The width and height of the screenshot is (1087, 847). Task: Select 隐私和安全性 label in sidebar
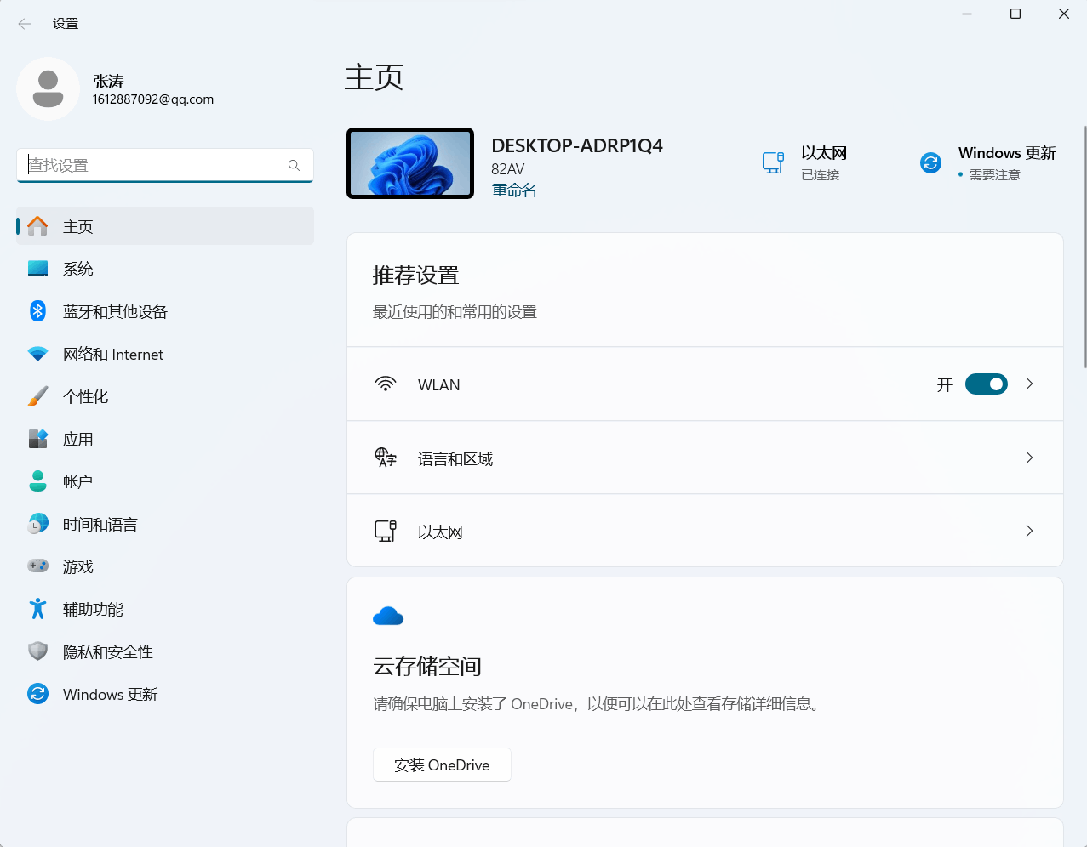[x=108, y=651]
